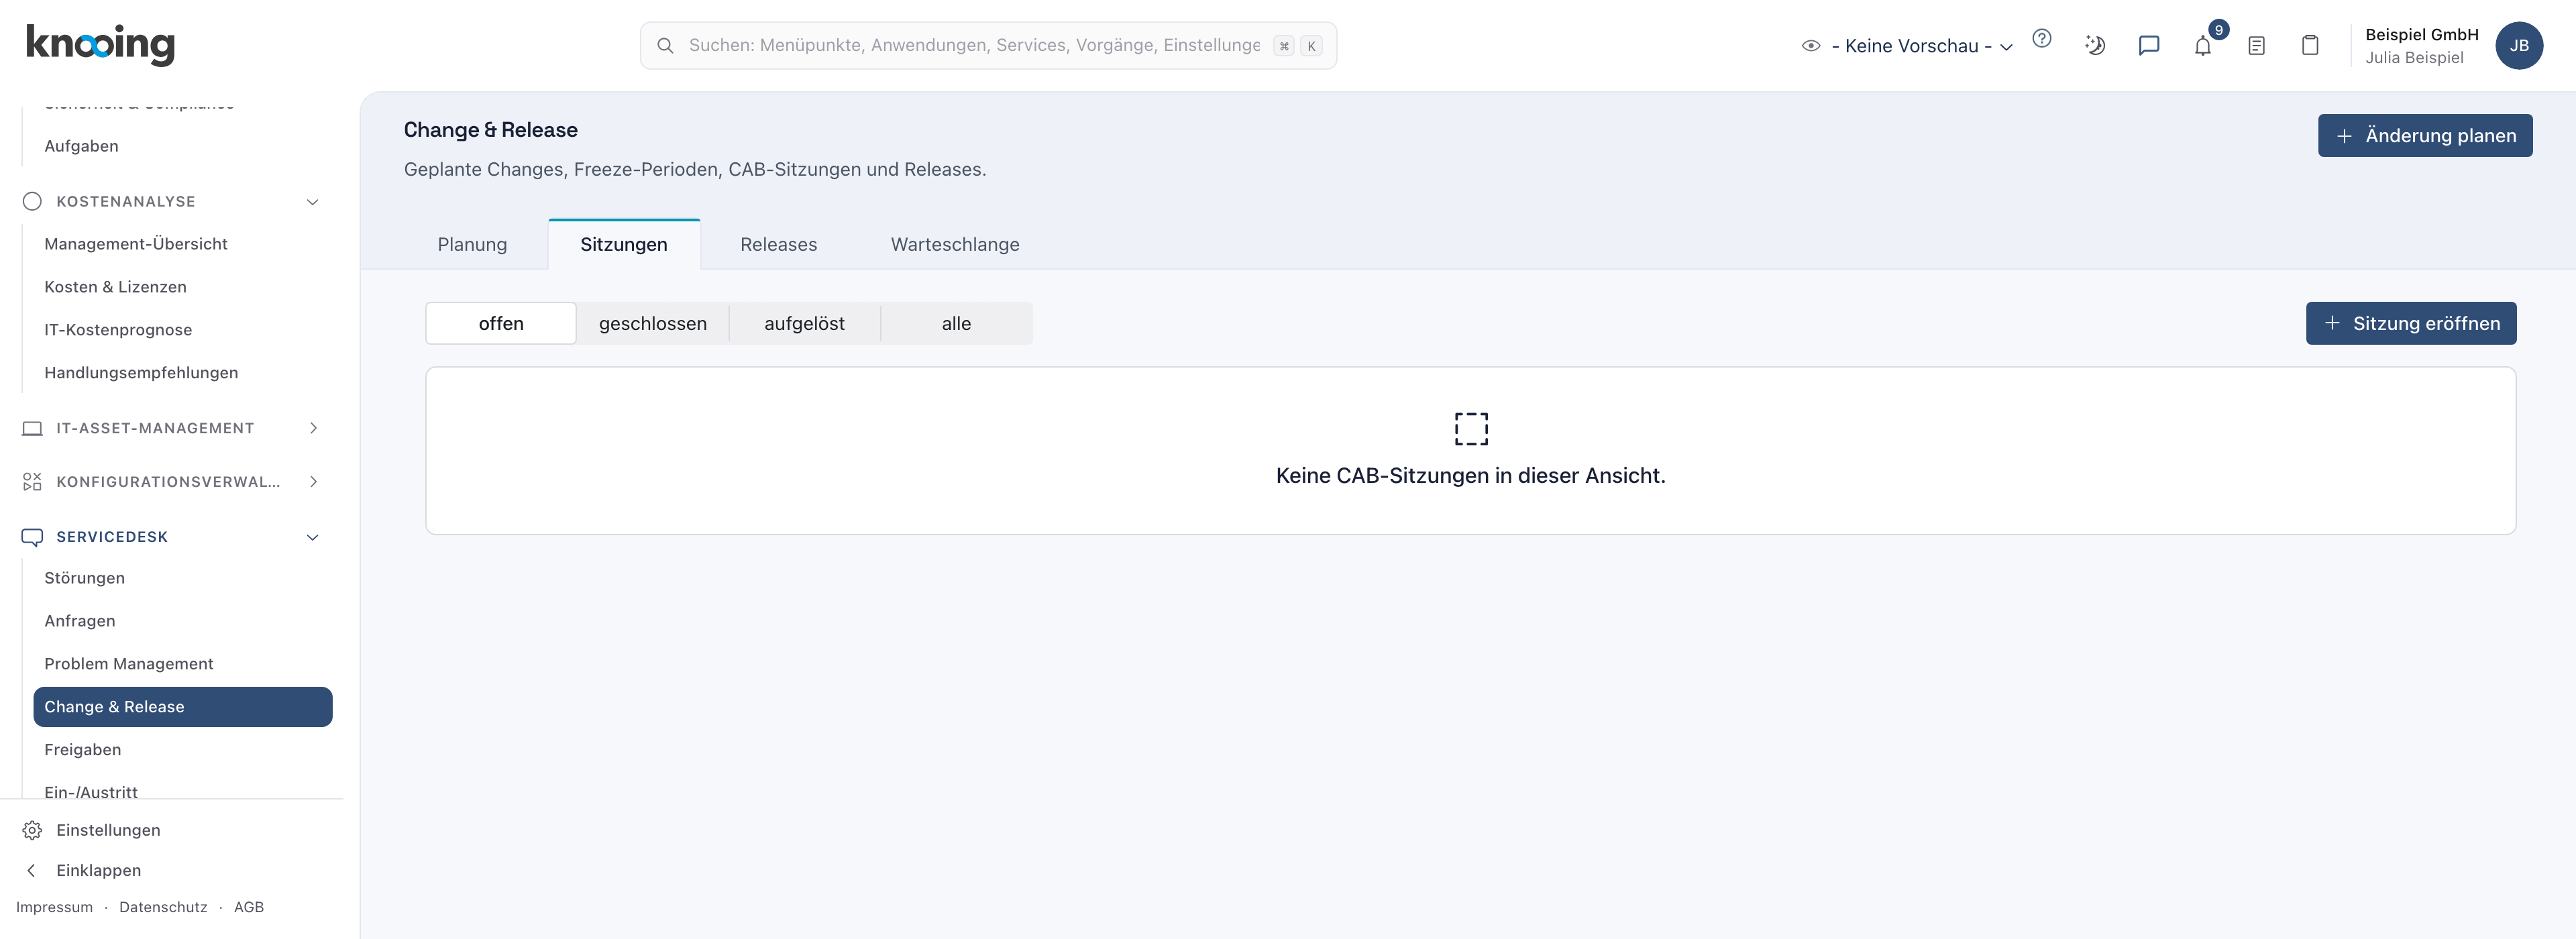Click the search magnifier icon

coord(664,45)
